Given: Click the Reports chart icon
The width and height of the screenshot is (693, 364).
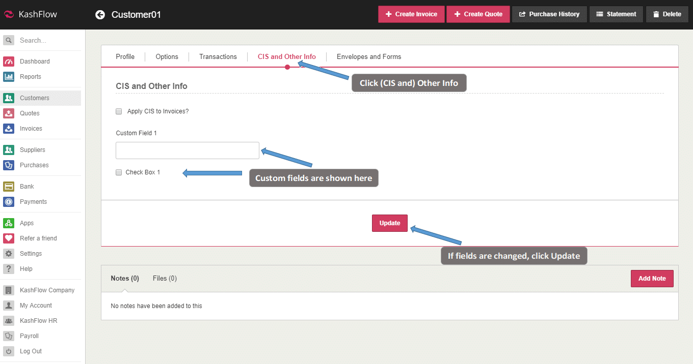Looking at the screenshot, I should (9, 77).
